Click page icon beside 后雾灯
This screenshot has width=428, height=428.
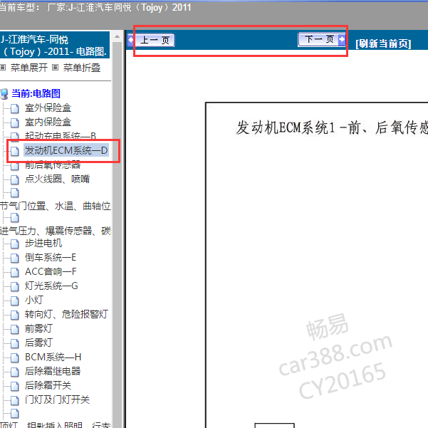[x=15, y=343]
